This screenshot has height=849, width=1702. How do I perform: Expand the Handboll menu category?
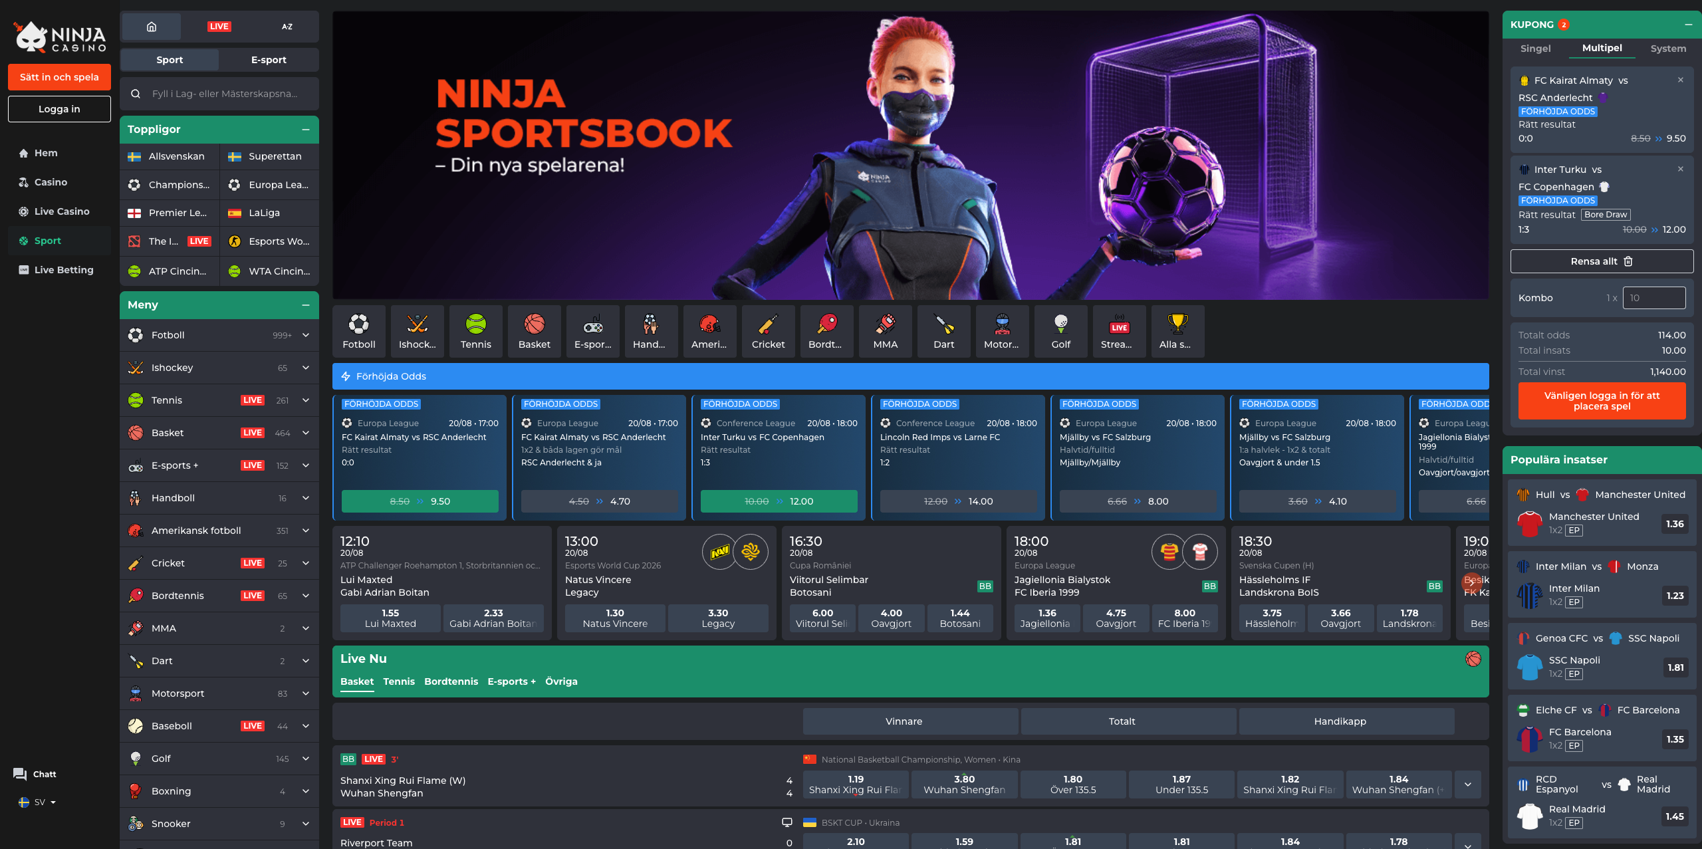306,498
